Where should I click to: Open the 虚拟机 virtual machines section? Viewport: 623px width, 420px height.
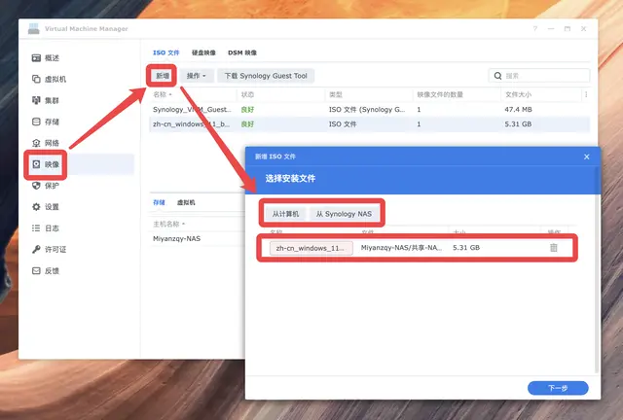tap(50, 79)
